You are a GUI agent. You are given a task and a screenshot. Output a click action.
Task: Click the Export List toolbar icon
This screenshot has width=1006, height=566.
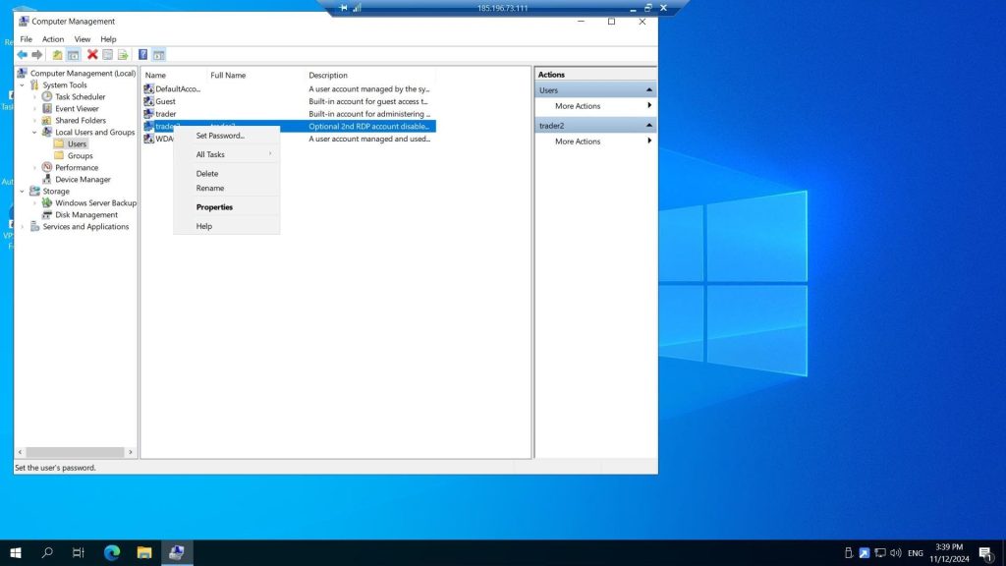tap(123, 55)
